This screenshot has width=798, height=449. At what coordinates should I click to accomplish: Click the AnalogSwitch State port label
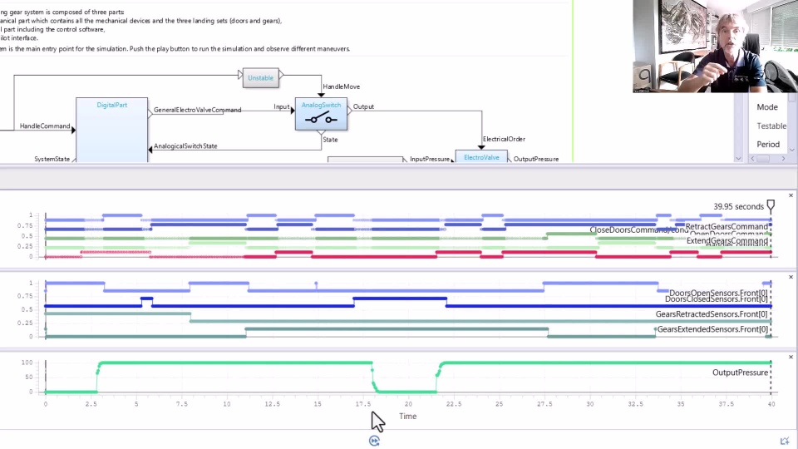(x=330, y=140)
